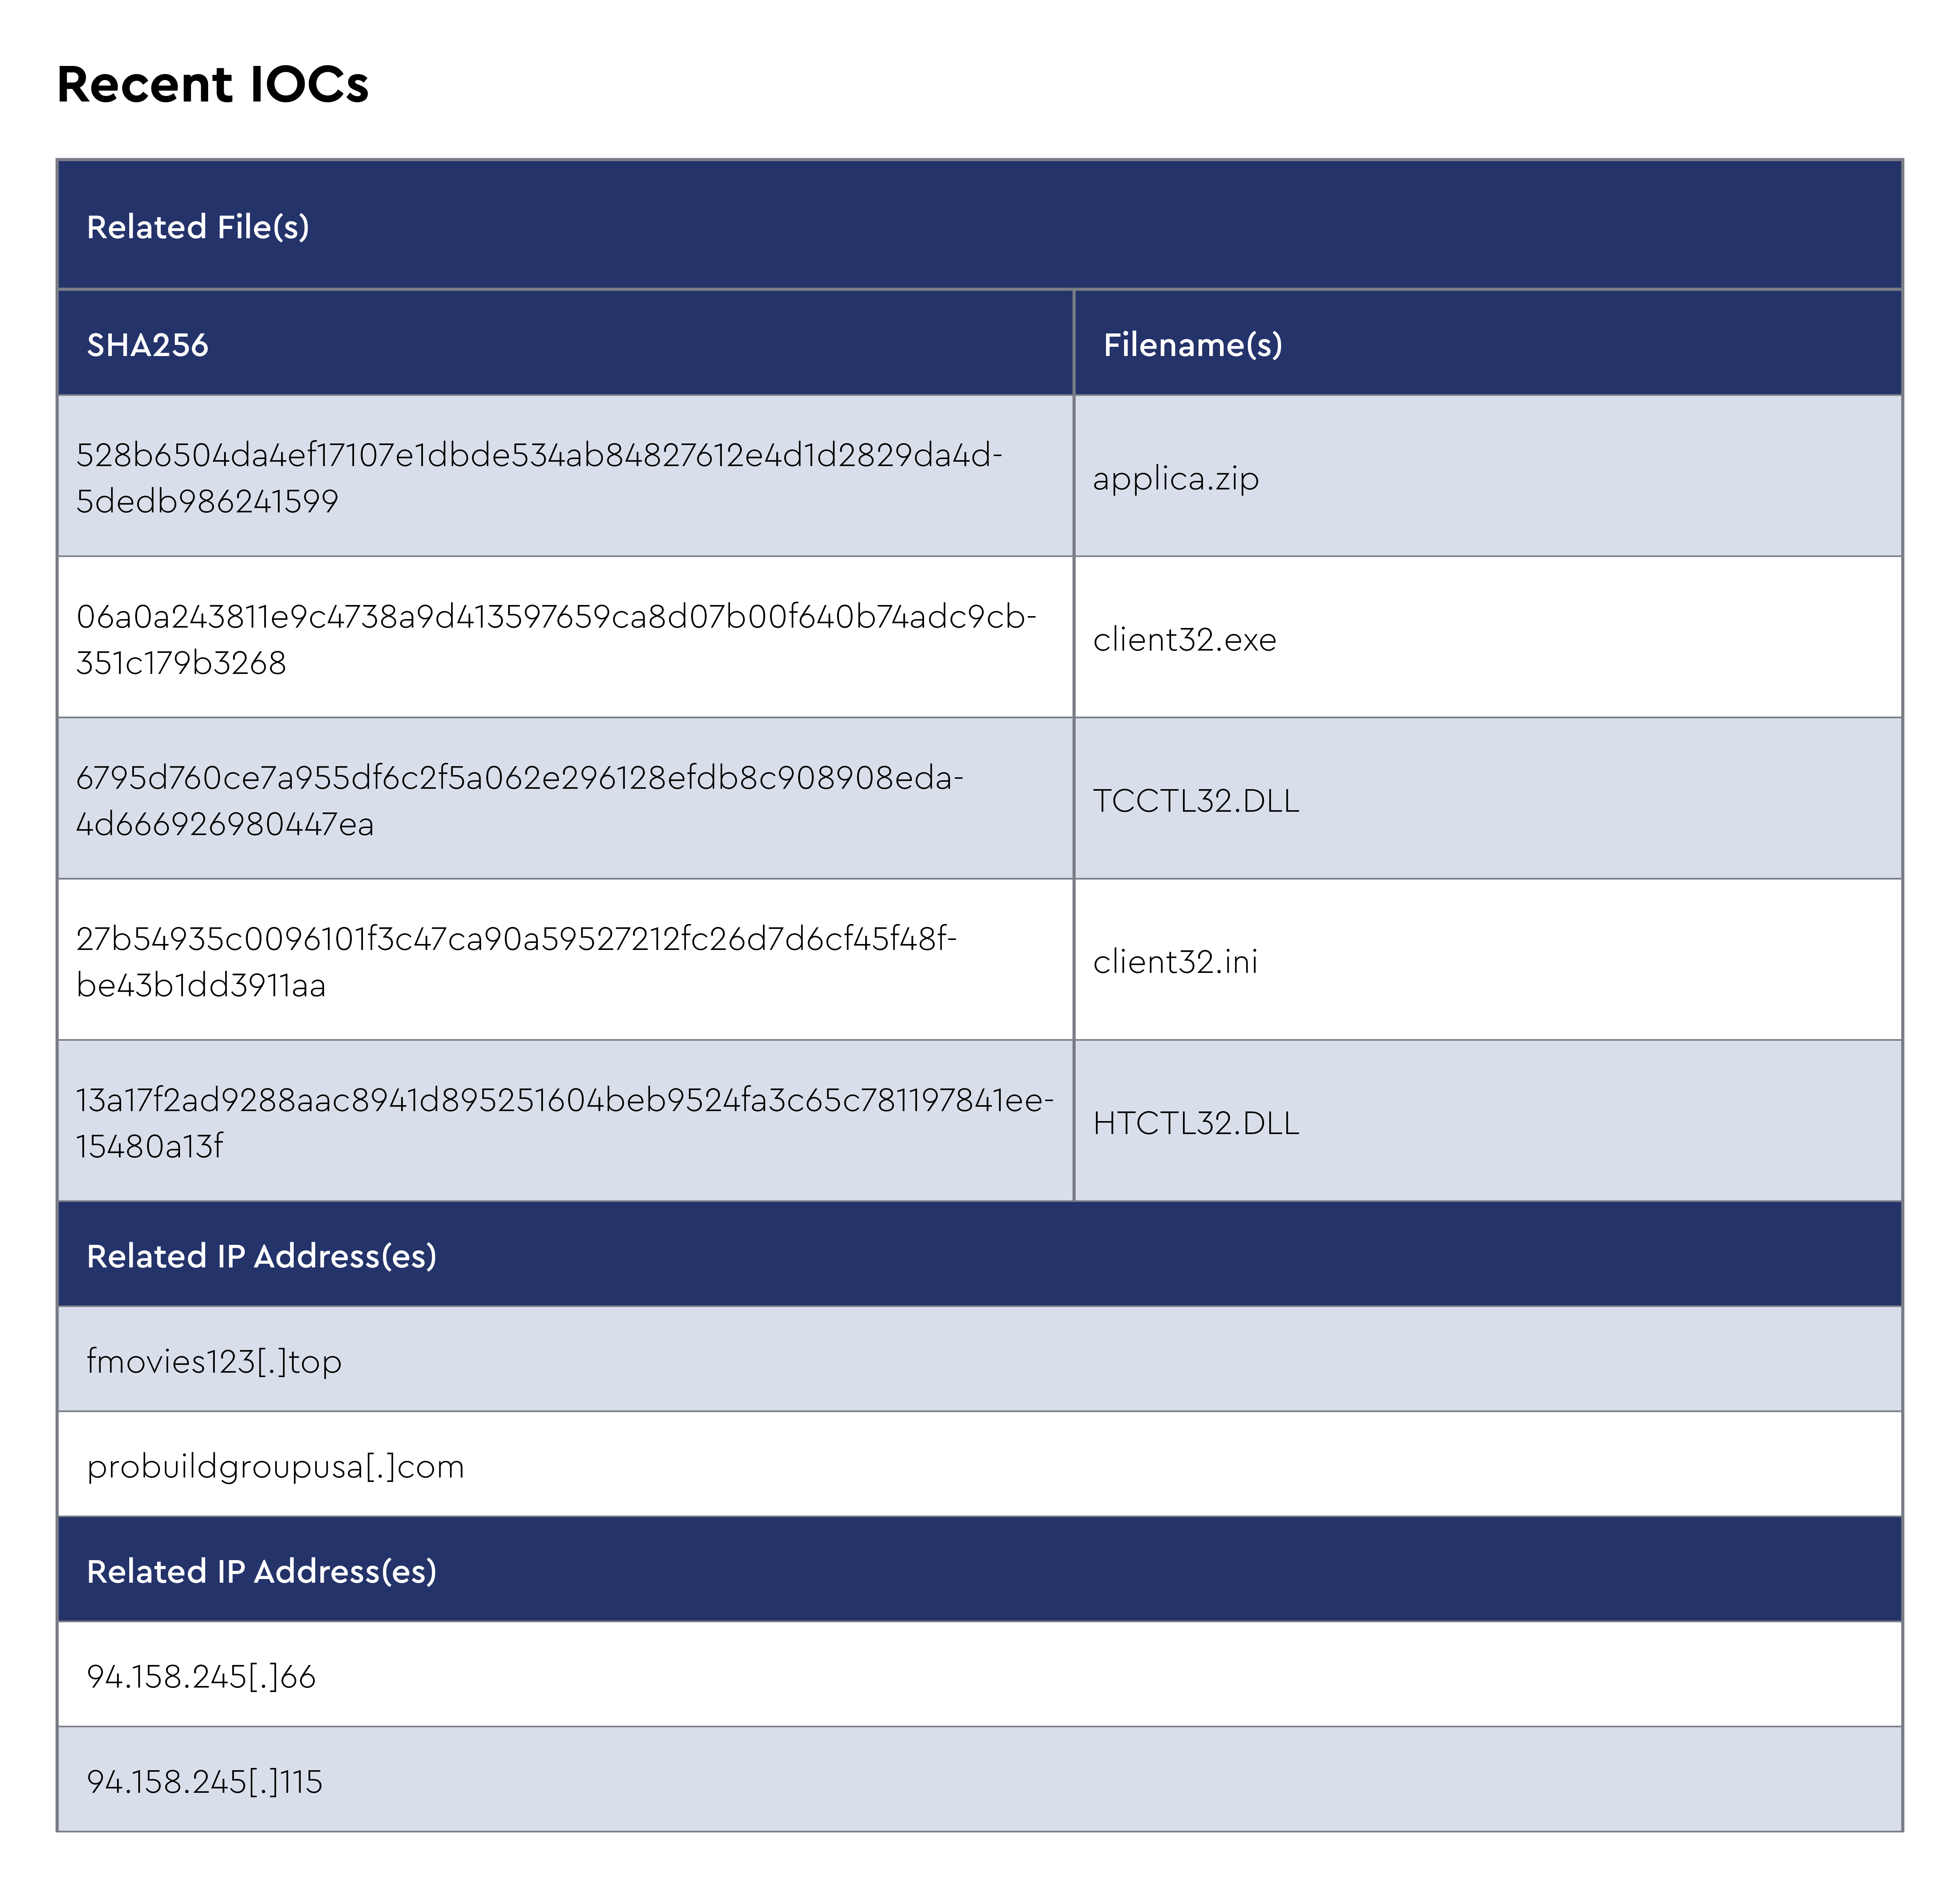The image size is (1960, 1888).
Task: Click the hash starting with 27b54935
Action: [516, 961]
